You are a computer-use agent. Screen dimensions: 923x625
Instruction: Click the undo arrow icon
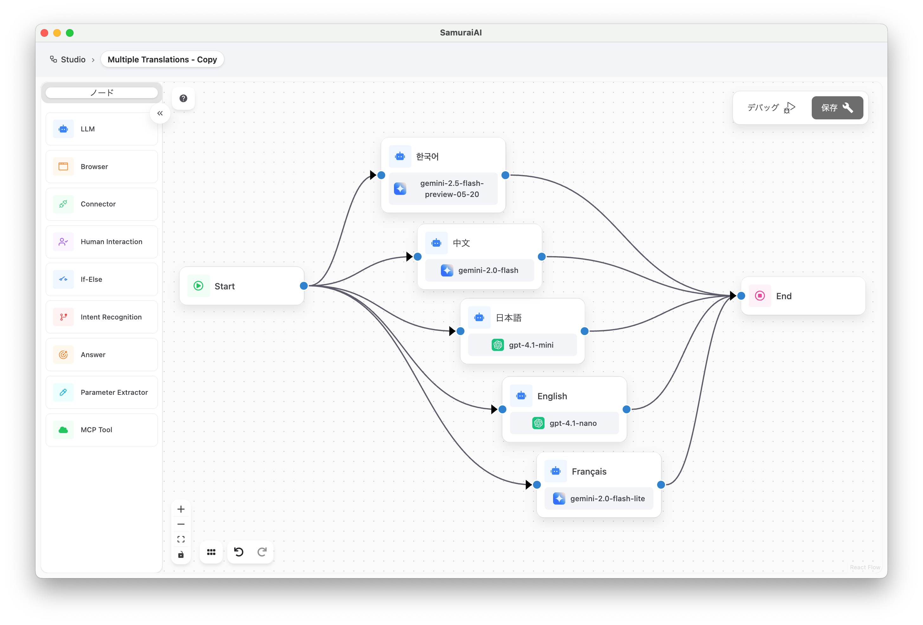click(x=239, y=552)
